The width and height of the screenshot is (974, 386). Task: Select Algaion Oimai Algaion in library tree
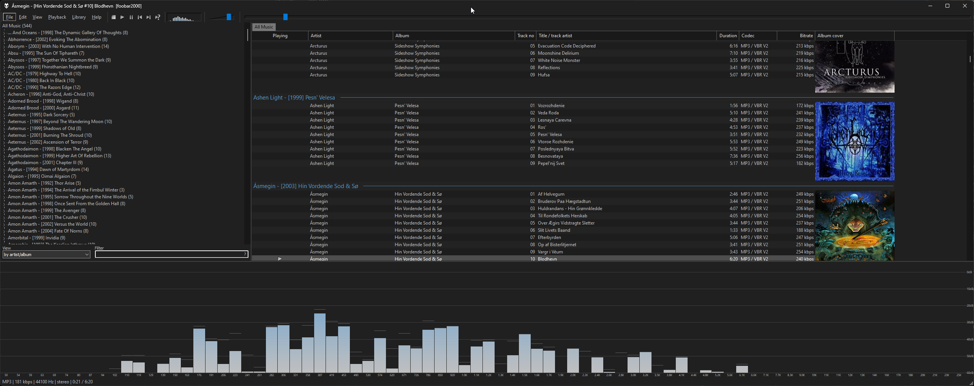pos(42,176)
